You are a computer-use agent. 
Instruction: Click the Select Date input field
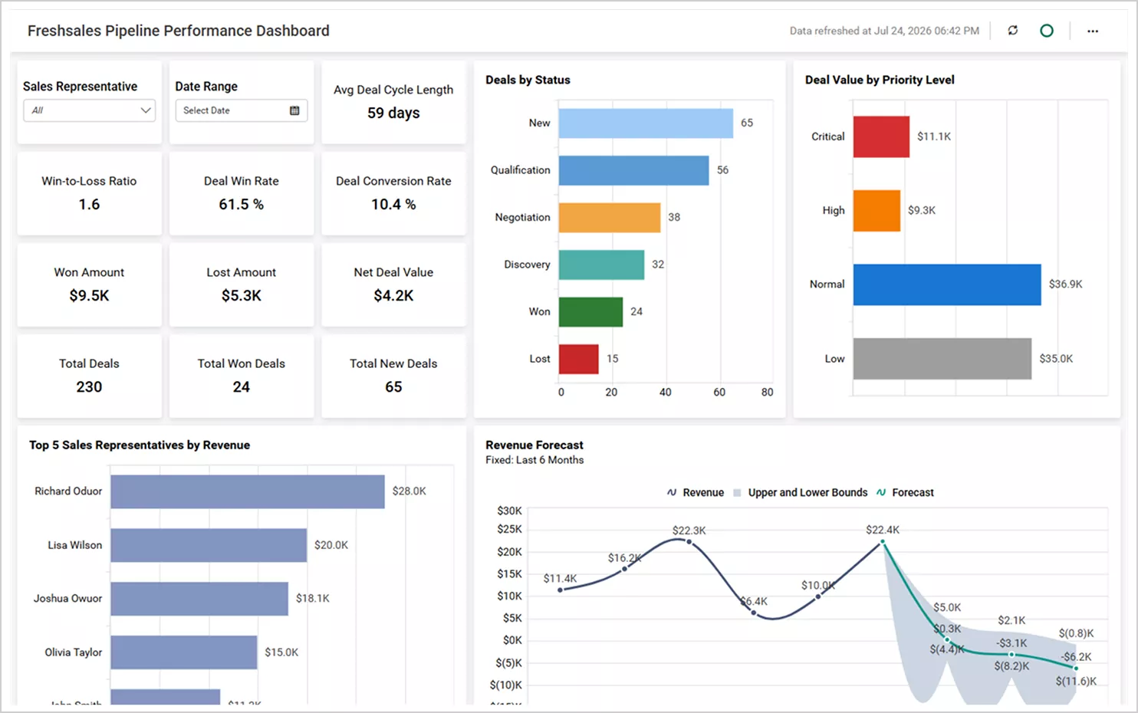point(242,110)
